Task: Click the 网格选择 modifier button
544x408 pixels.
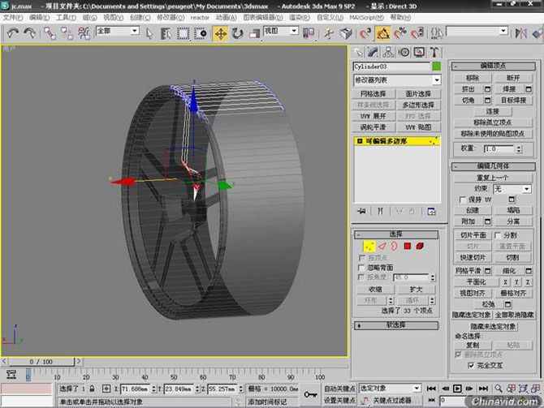Action: tap(373, 93)
